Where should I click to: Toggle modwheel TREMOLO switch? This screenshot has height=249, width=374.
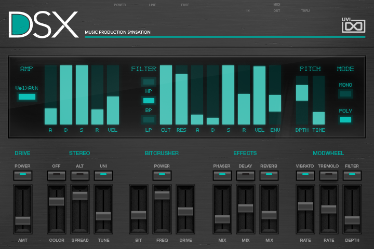click(329, 176)
